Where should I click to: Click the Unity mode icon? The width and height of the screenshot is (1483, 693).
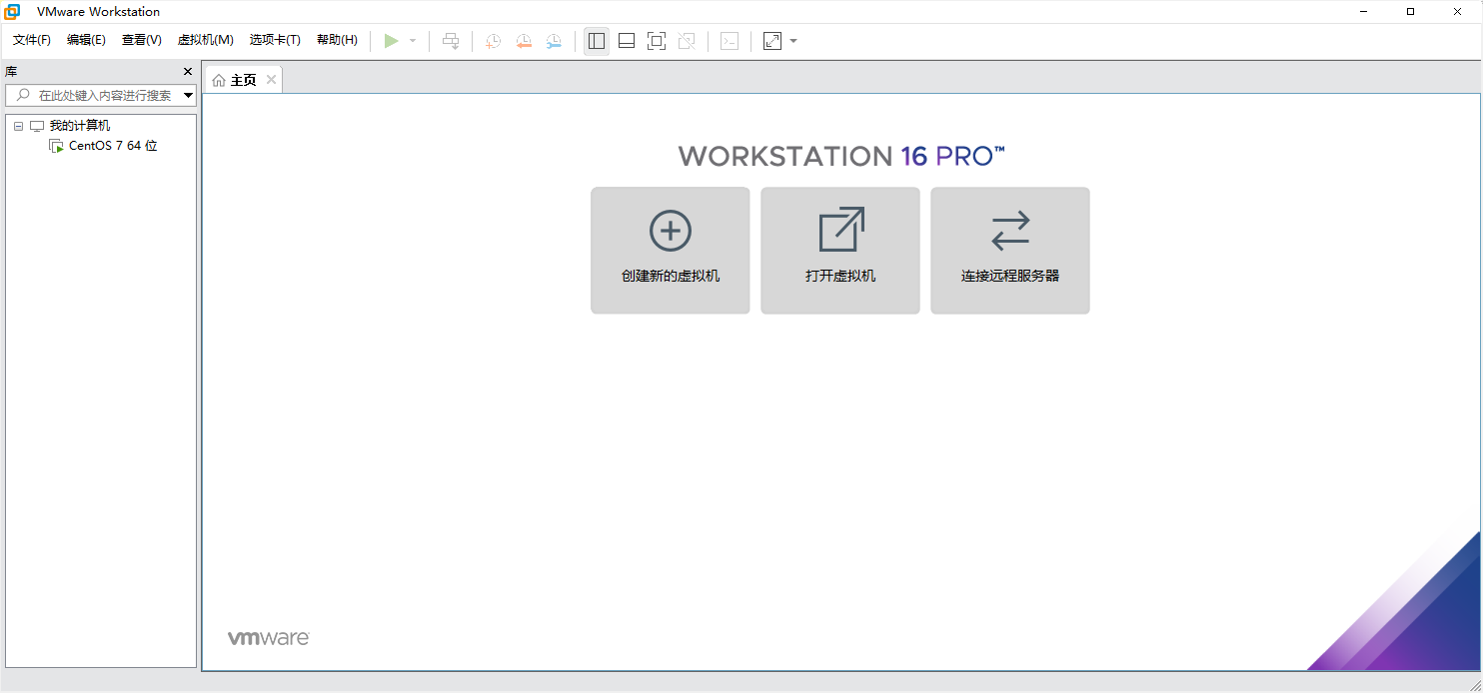click(687, 41)
